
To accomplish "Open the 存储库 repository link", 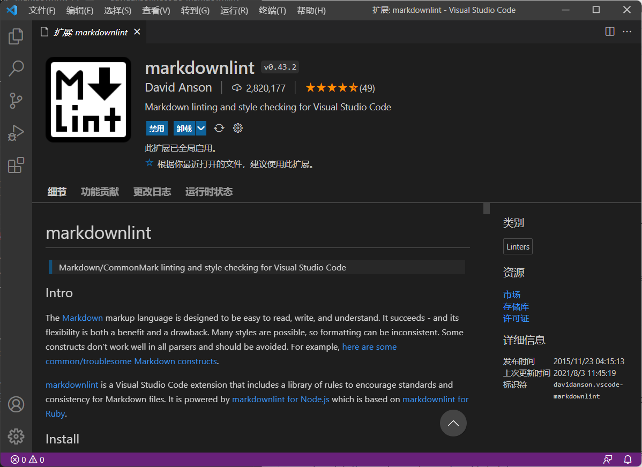I will (516, 306).
